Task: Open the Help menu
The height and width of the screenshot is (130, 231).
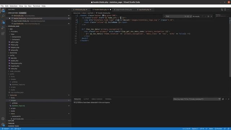Action: [x=43, y=6]
